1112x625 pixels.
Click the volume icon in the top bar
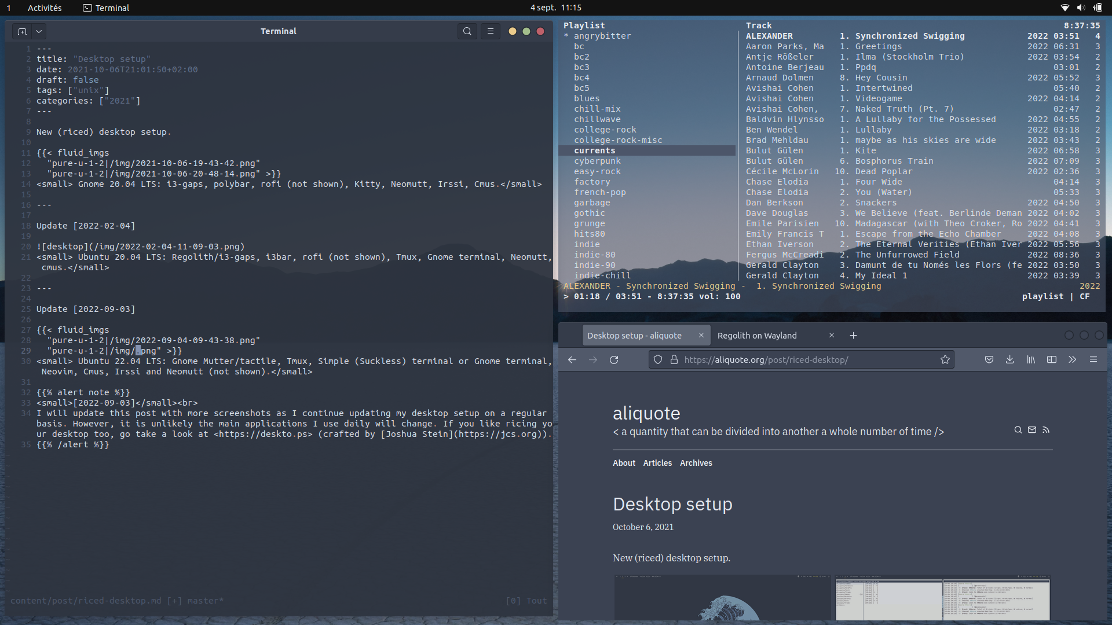click(x=1081, y=8)
